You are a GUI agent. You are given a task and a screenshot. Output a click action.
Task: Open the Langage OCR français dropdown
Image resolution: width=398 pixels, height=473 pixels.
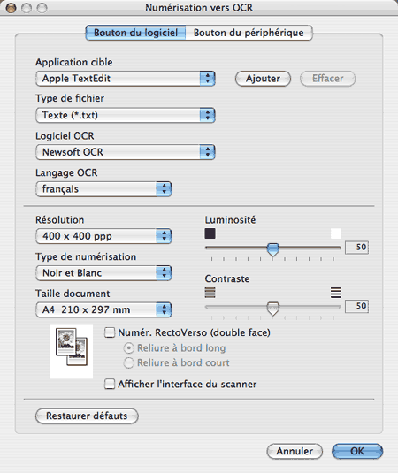(103, 189)
